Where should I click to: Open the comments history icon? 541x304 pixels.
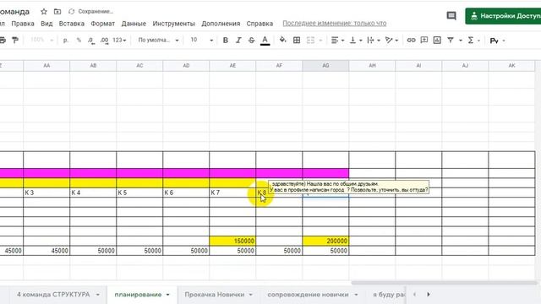tap(451, 16)
